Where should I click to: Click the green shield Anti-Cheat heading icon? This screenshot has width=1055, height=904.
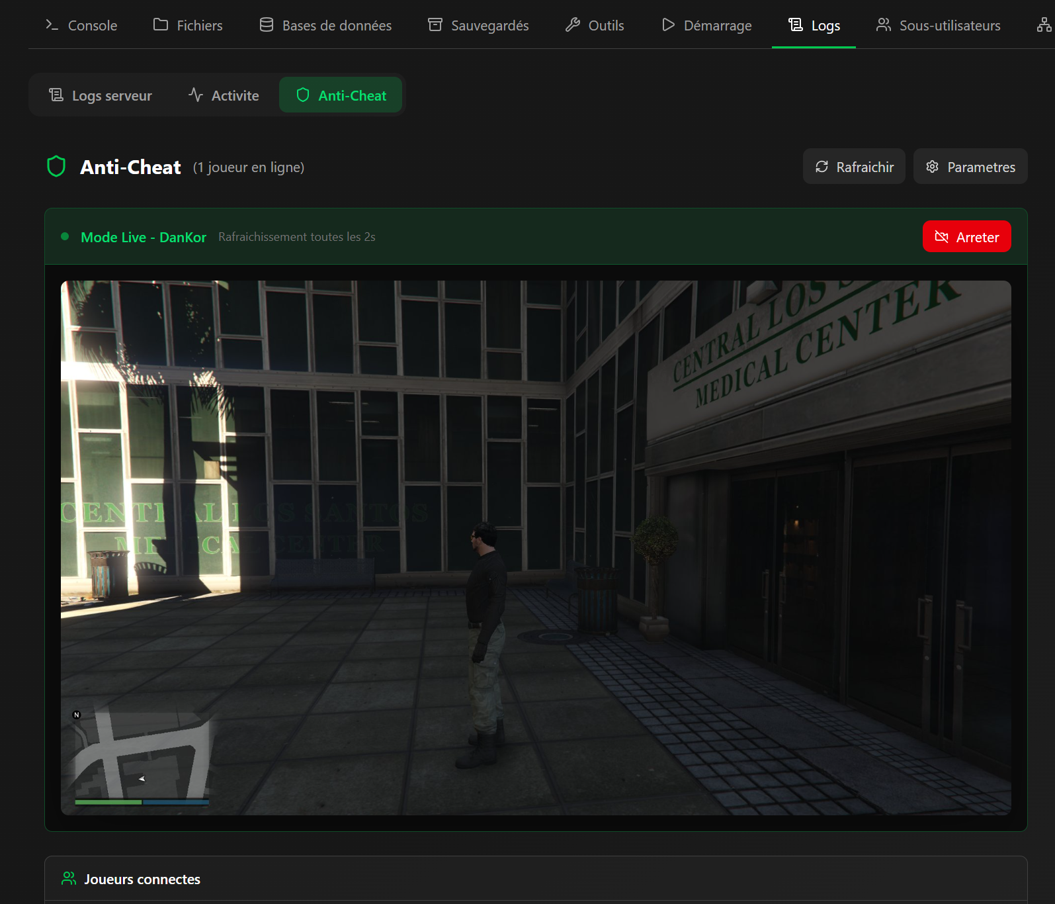56,166
